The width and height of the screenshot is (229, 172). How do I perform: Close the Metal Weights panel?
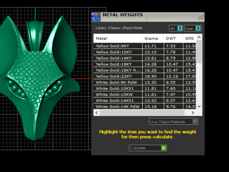click(200, 16)
